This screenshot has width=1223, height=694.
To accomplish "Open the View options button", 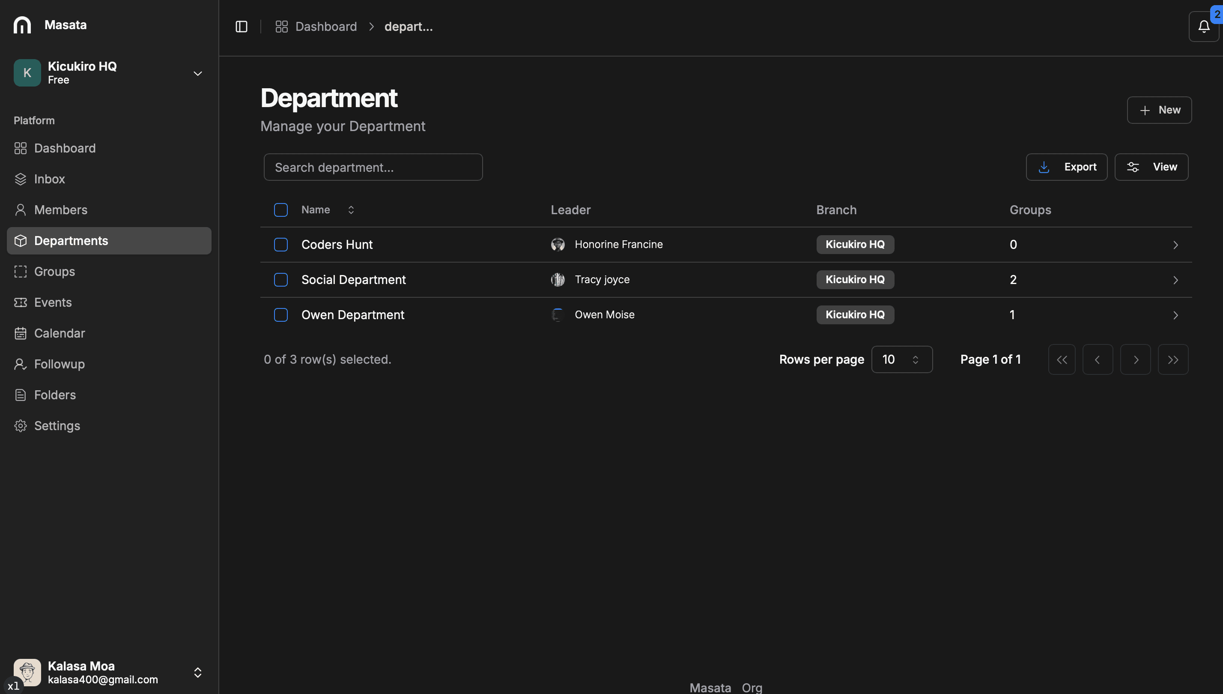I will coord(1151,167).
